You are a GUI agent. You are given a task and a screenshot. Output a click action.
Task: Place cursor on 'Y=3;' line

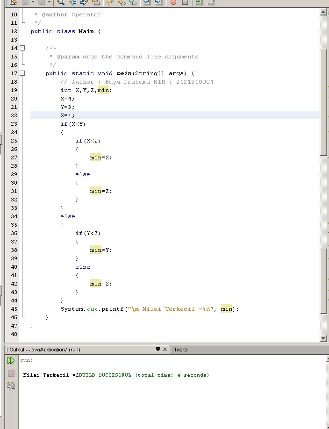tap(67, 107)
